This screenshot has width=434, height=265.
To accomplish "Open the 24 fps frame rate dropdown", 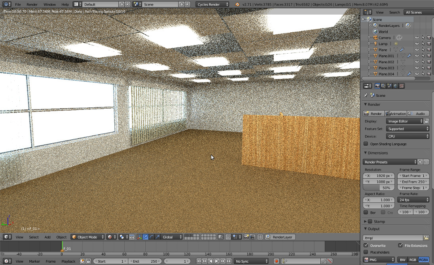I will pyautogui.click(x=413, y=200).
